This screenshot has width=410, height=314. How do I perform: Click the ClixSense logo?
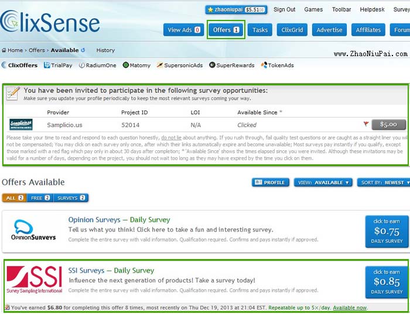[x=50, y=22]
